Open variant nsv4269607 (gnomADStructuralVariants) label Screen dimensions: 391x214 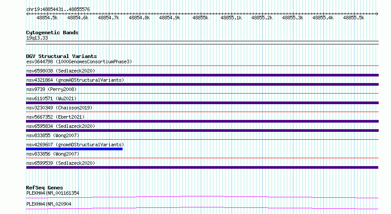(75, 145)
